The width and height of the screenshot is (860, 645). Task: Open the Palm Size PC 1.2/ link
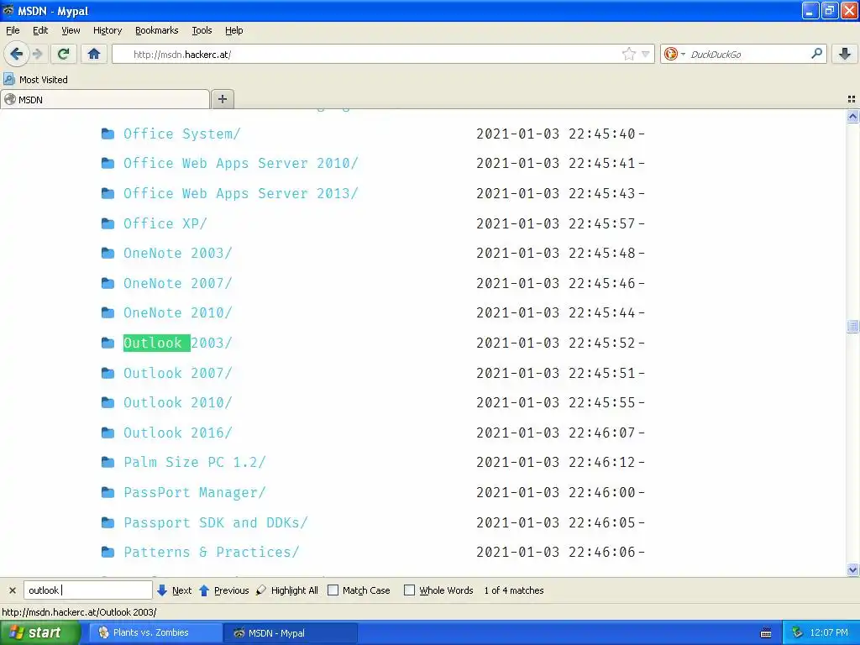point(195,463)
